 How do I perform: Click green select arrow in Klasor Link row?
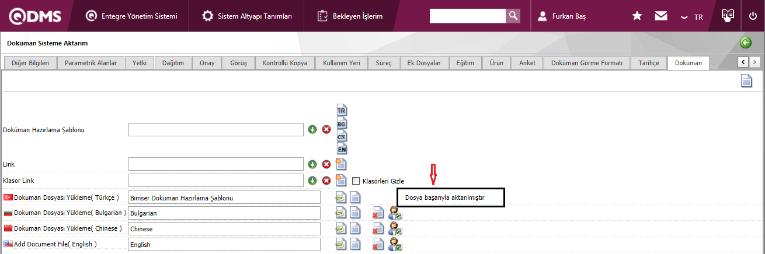[x=312, y=181]
